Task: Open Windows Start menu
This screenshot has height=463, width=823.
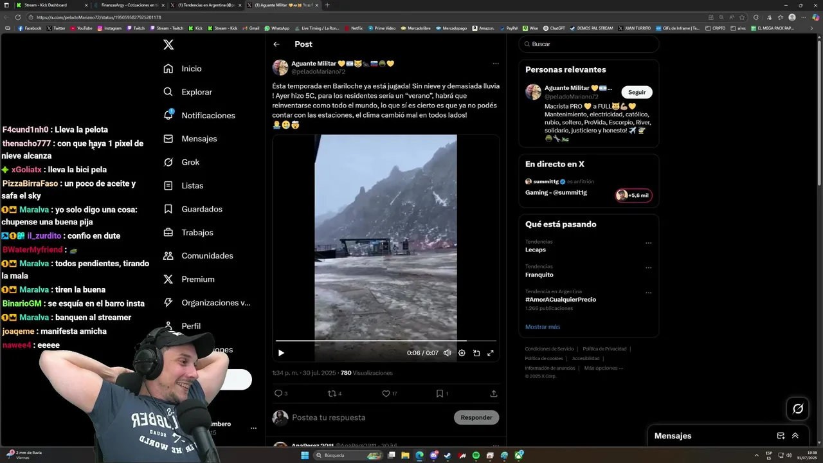Action: (x=305, y=455)
